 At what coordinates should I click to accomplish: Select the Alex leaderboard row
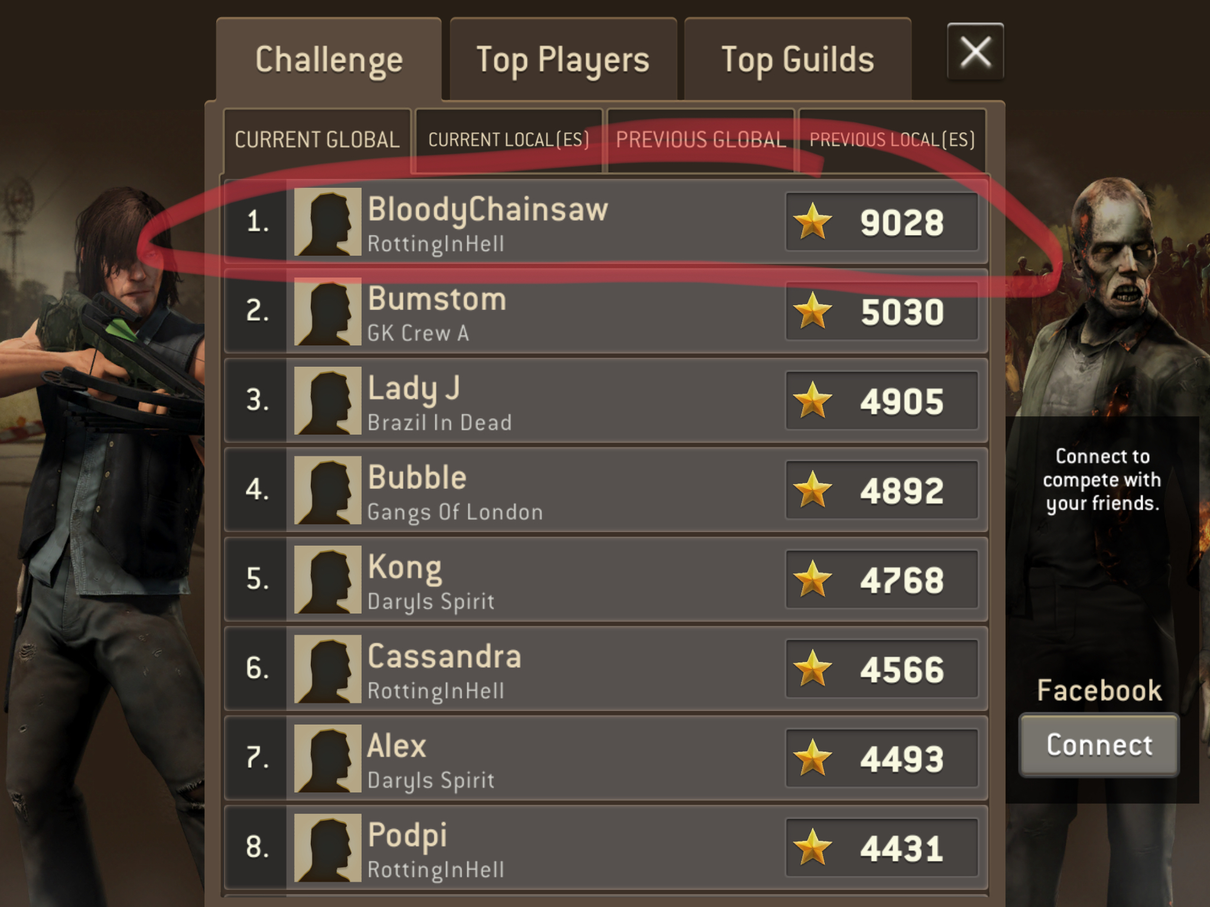coord(606,758)
